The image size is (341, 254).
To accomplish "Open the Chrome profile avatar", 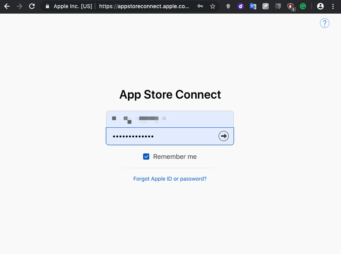I will 320,6.
